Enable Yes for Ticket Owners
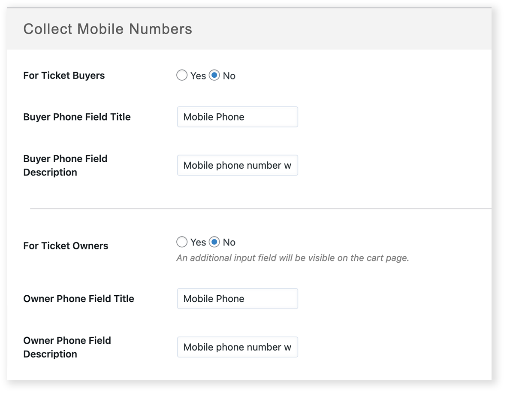Viewport: 525px width, 406px height. (181, 242)
